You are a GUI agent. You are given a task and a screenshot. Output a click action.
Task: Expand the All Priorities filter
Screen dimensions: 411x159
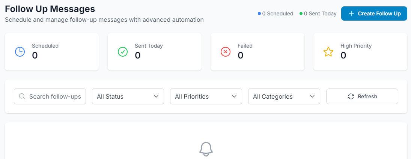(x=206, y=96)
